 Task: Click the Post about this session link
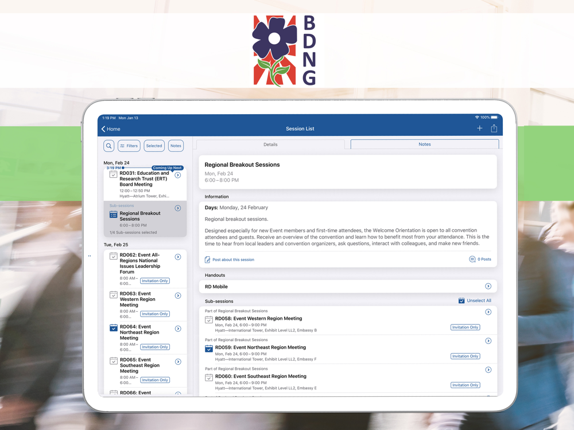pos(230,260)
